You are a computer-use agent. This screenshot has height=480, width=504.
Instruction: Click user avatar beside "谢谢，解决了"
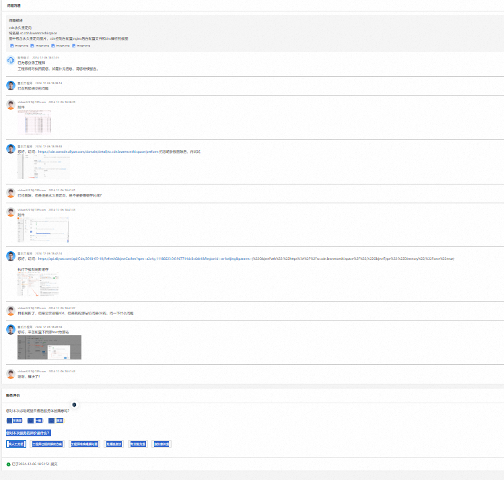(11, 374)
